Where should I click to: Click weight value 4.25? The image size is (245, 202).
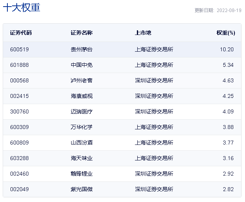pos(228,96)
